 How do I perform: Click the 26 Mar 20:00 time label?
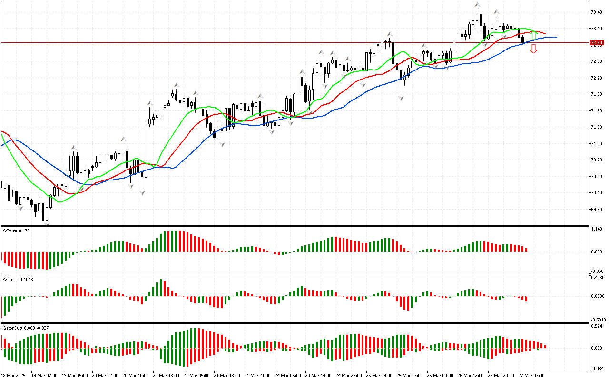click(501, 376)
